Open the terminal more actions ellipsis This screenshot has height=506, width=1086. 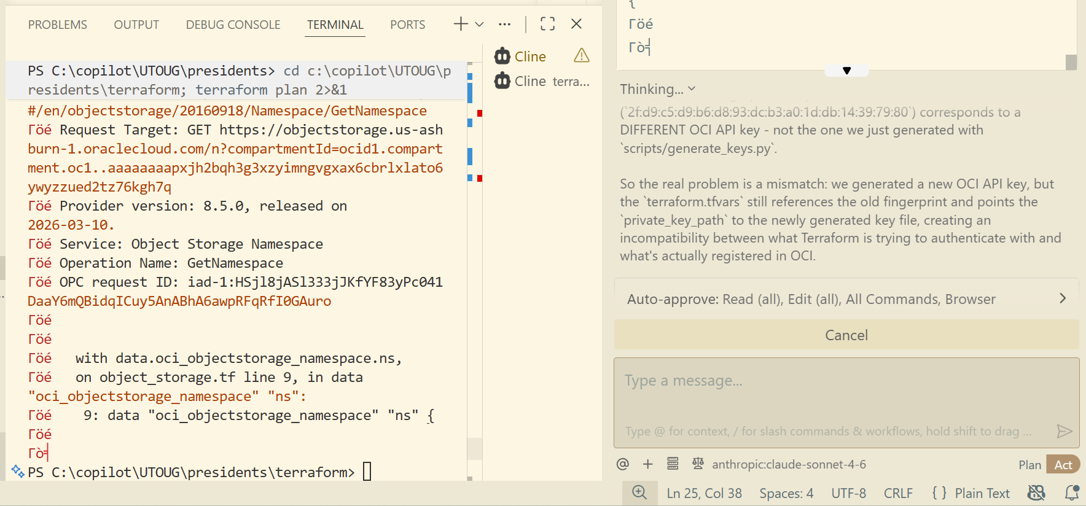(x=504, y=24)
